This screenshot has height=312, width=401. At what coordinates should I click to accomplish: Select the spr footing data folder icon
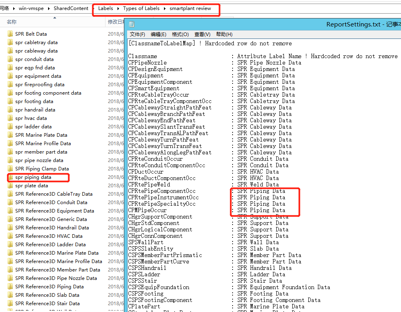pyautogui.click(x=10, y=101)
